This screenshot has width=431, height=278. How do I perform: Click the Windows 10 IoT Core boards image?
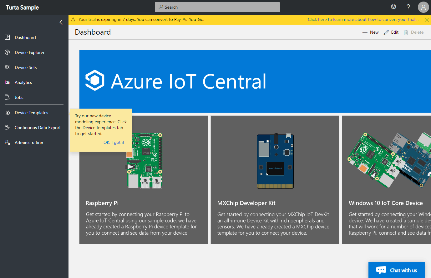click(x=389, y=160)
